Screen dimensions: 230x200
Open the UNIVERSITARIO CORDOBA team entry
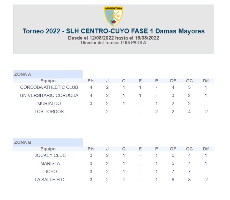(x=49, y=95)
